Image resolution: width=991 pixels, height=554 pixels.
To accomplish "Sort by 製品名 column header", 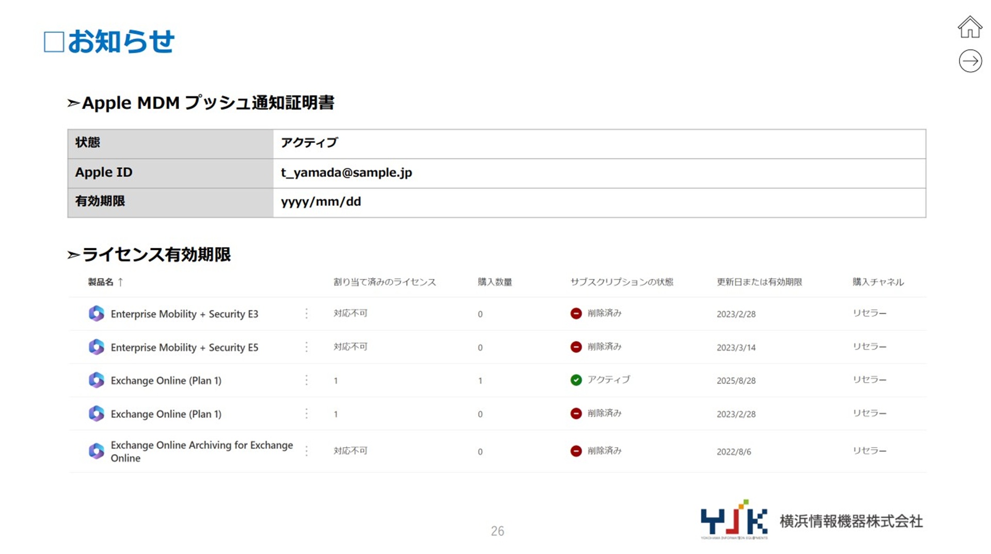I will click(105, 282).
